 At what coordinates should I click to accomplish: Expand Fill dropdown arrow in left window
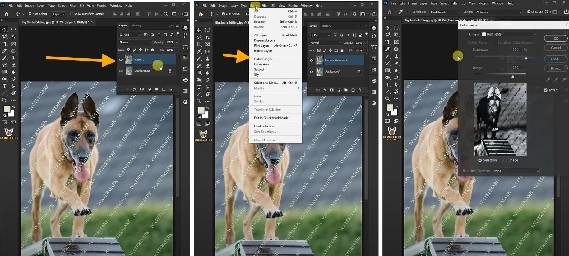(177, 50)
